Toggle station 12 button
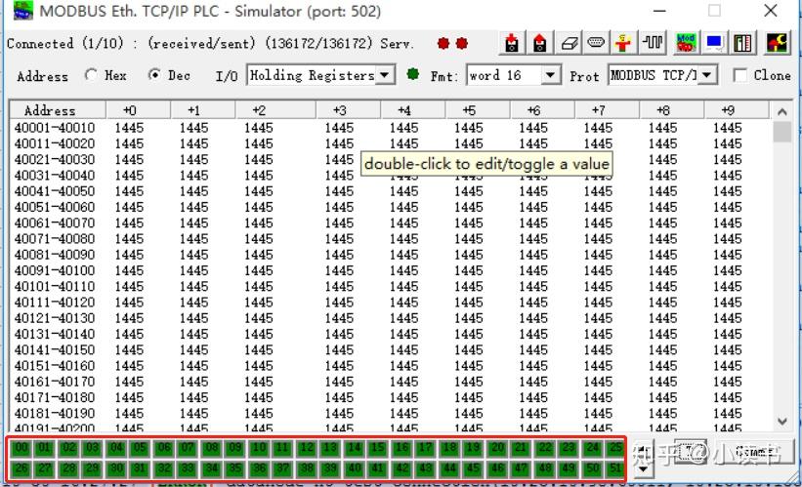 point(306,448)
